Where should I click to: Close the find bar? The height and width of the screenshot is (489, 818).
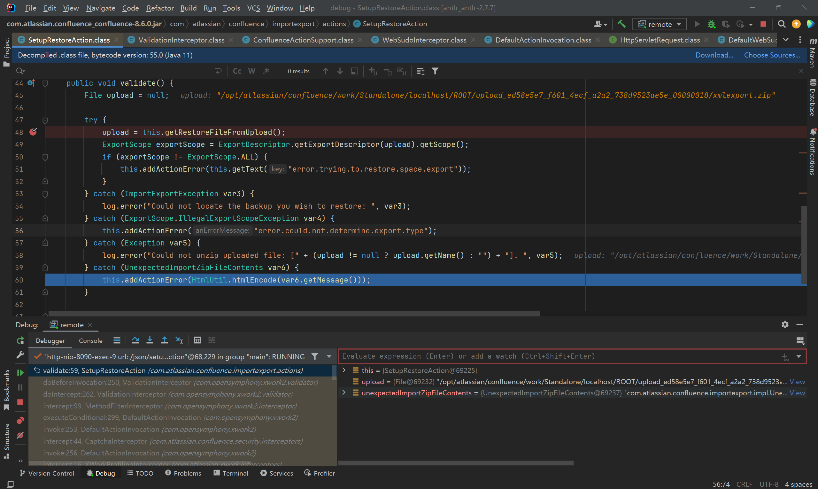coord(801,71)
